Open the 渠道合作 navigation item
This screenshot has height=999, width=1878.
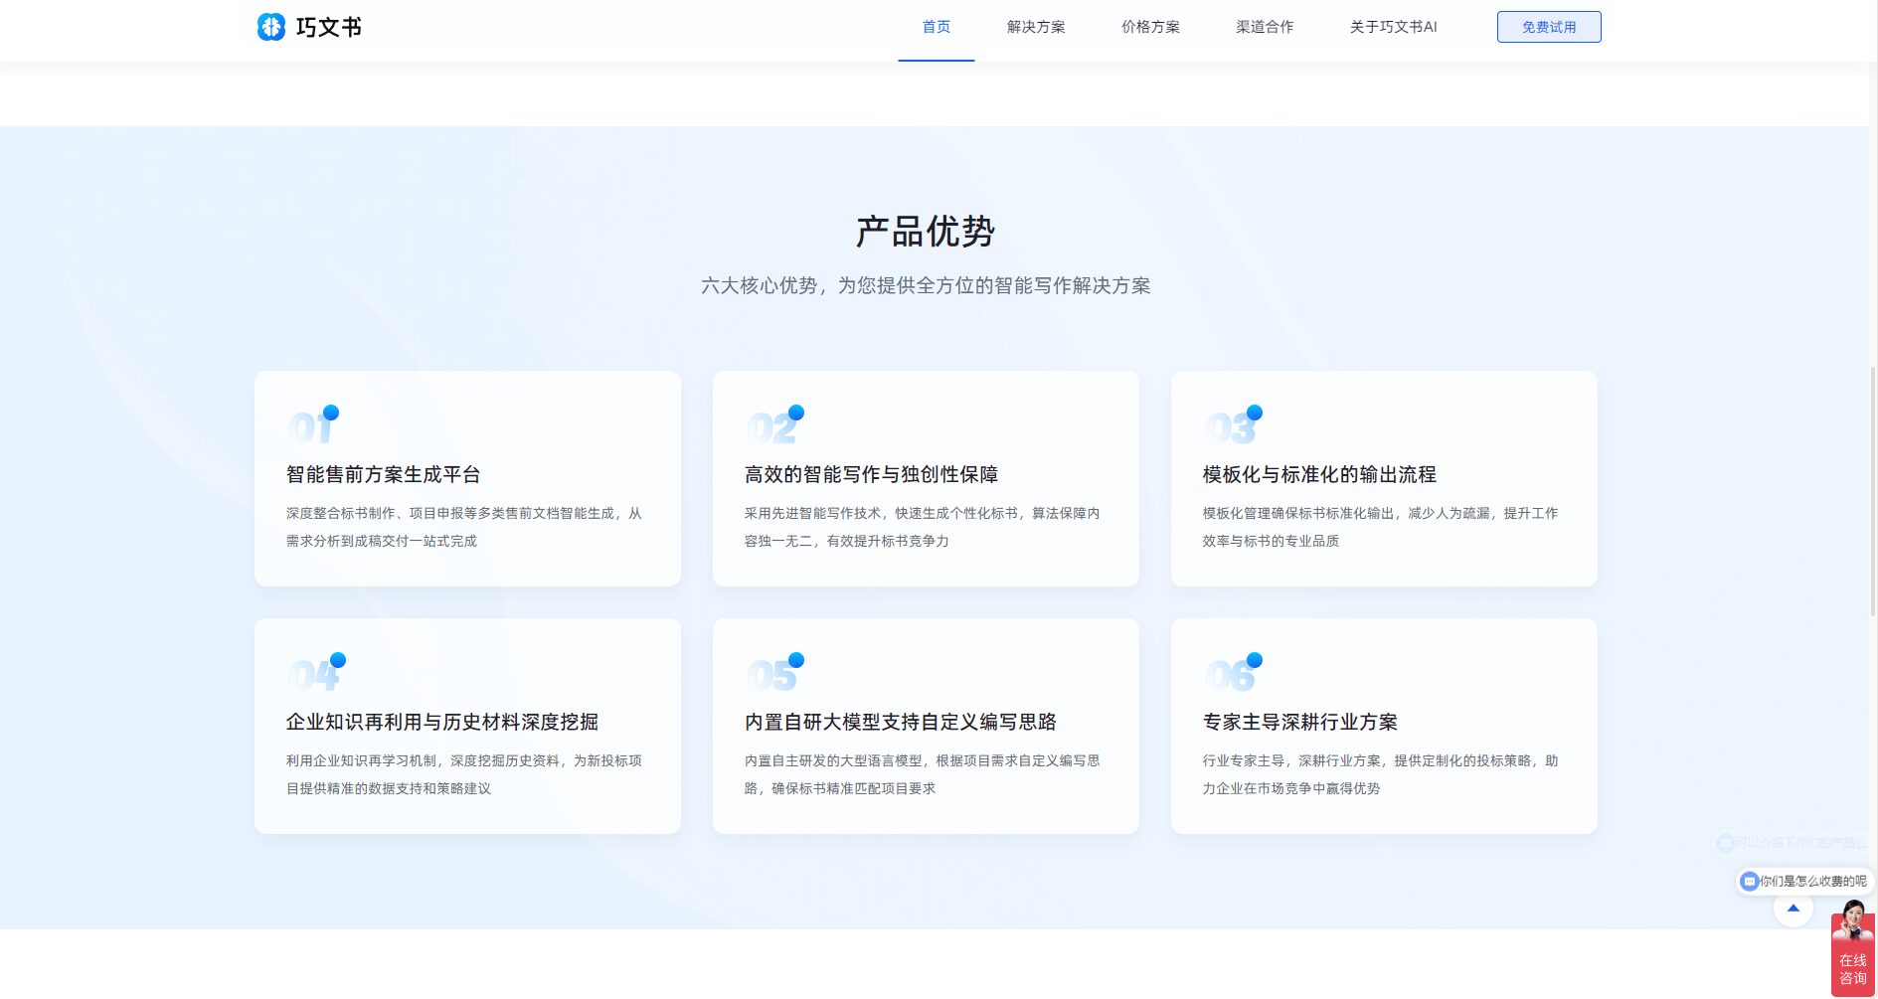point(1263,27)
